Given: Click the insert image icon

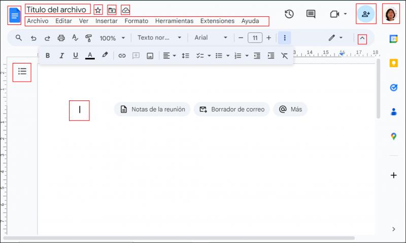Looking at the screenshot, I should click(150, 56).
